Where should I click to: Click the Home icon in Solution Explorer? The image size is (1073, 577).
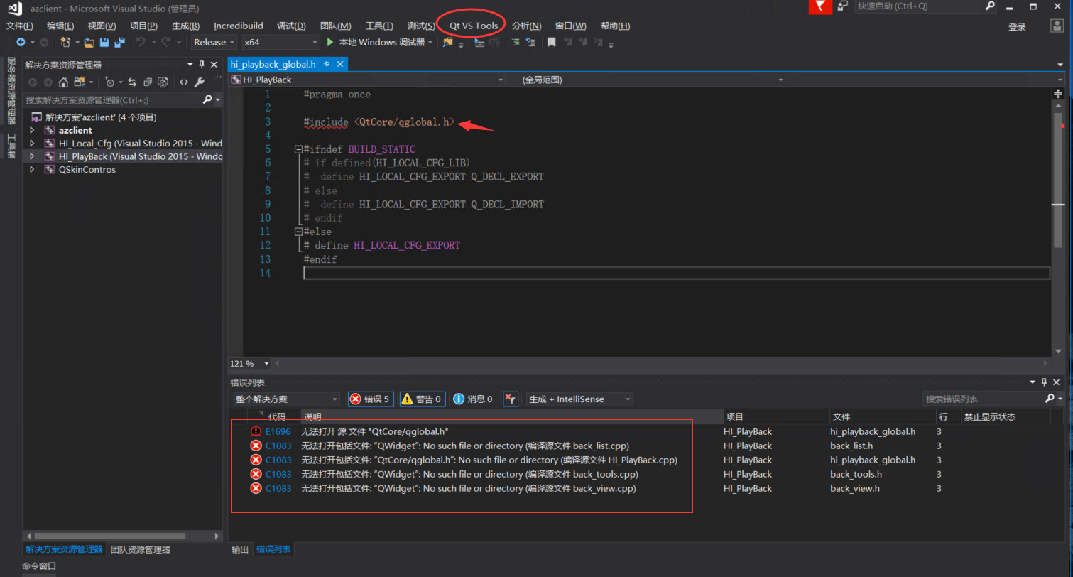[x=63, y=82]
